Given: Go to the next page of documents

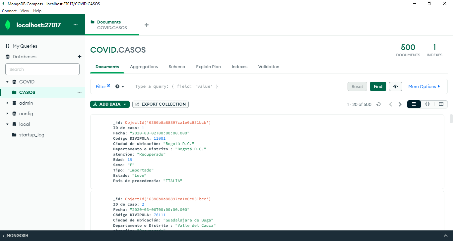Looking at the screenshot, I should point(400,104).
